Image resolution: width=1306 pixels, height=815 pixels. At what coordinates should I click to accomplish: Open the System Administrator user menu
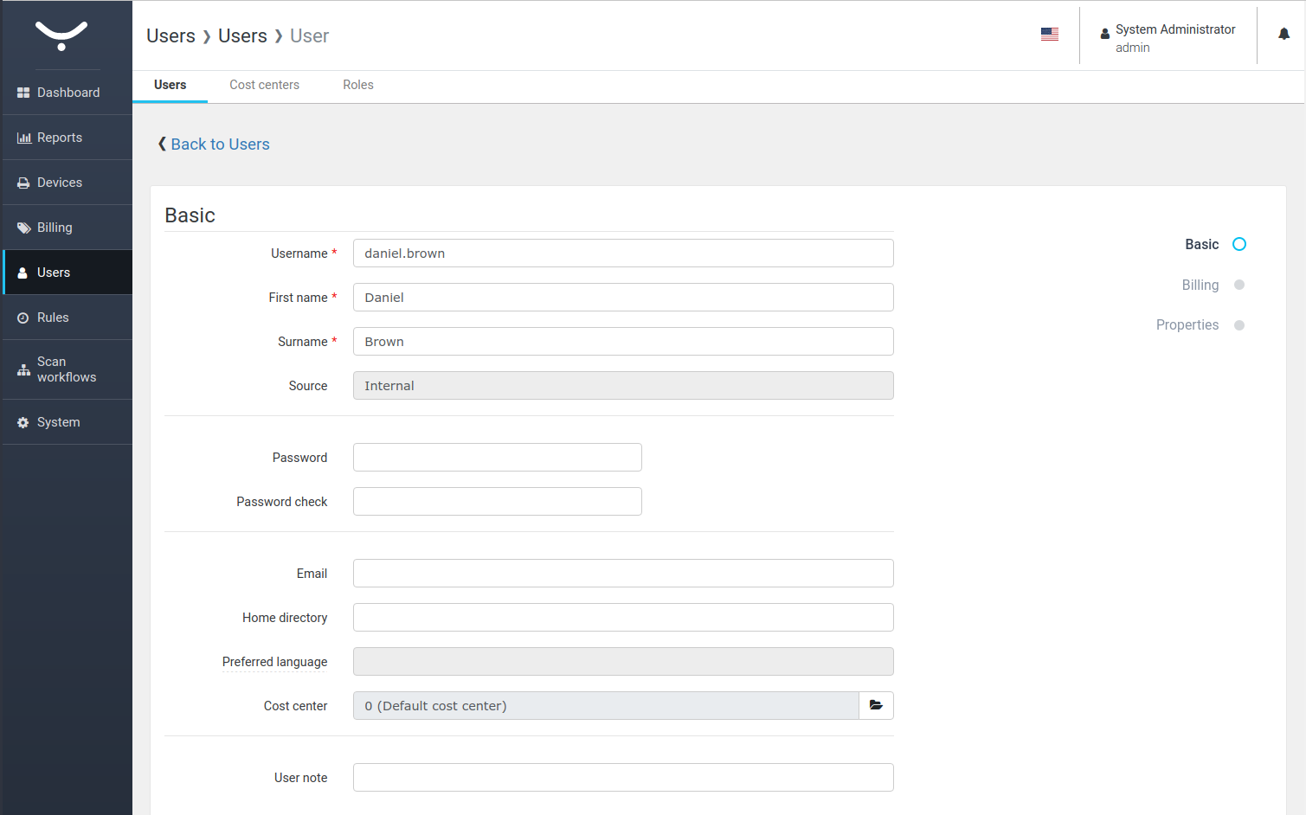click(x=1167, y=37)
